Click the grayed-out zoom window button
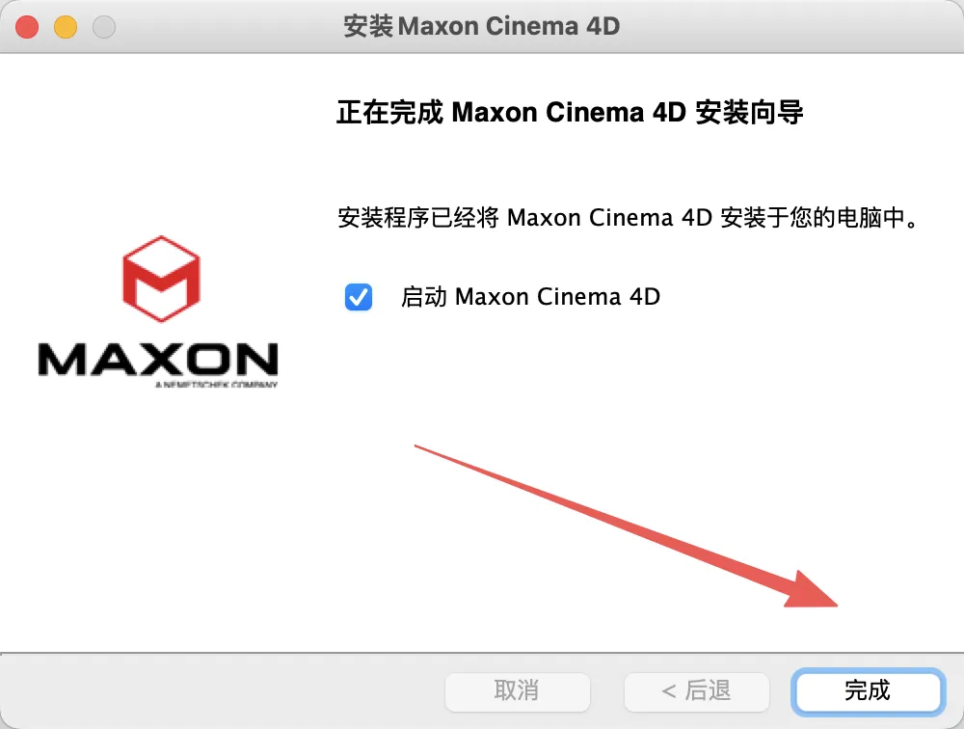 (104, 27)
